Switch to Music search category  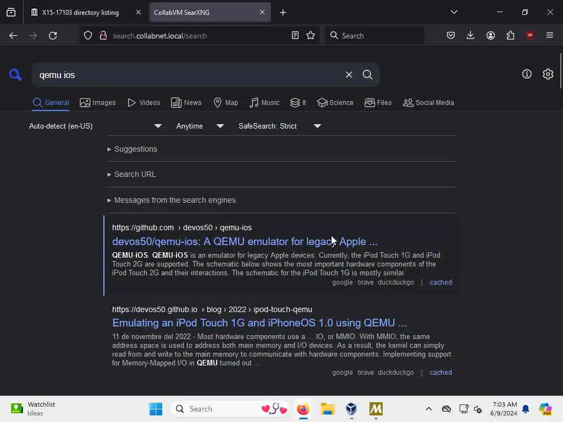(x=264, y=103)
